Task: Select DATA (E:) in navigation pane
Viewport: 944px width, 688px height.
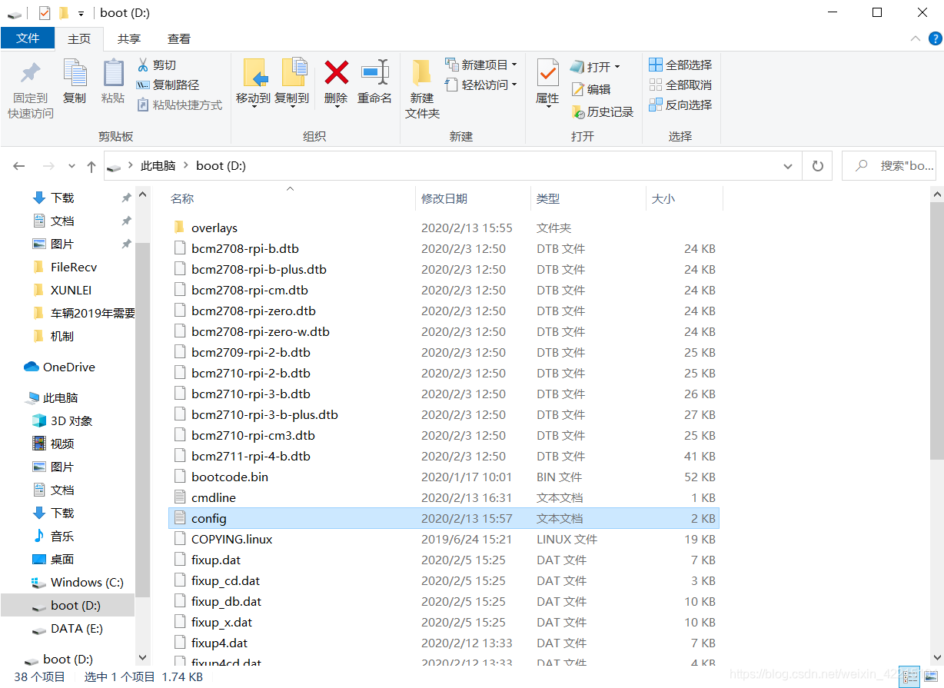Action: 67,629
